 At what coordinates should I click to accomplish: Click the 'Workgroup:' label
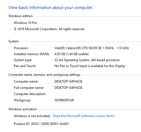(x=22, y=100)
